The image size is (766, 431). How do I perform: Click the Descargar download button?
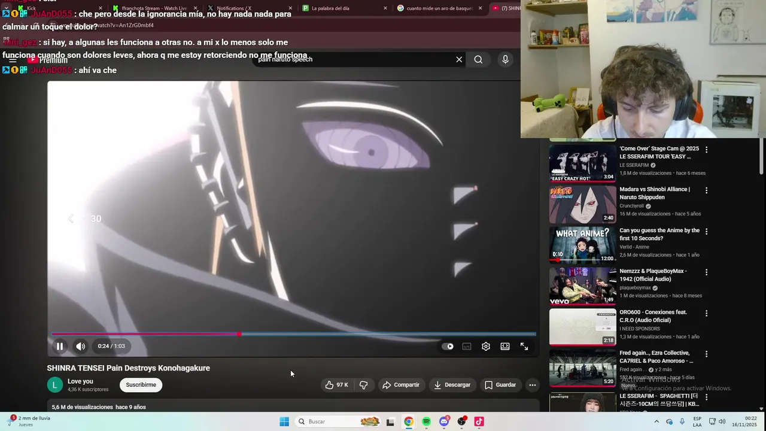pos(452,385)
